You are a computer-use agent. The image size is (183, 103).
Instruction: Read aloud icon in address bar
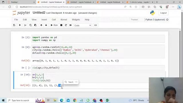pyautogui.click(x=125, y=7)
